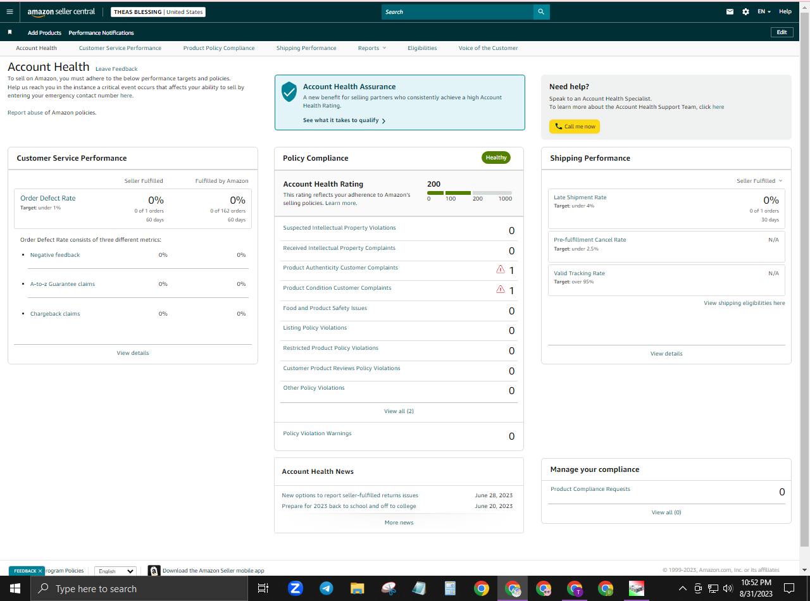Click the Call me now button
Image resolution: width=810 pixels, height=601 pixels.
(575, 127)
